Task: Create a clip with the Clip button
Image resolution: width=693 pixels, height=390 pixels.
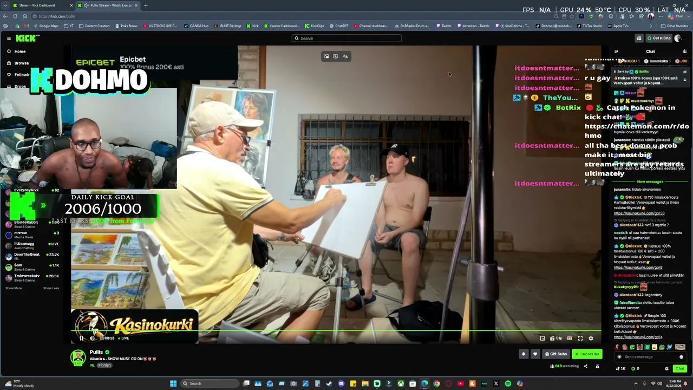Action: pos(556,338)
